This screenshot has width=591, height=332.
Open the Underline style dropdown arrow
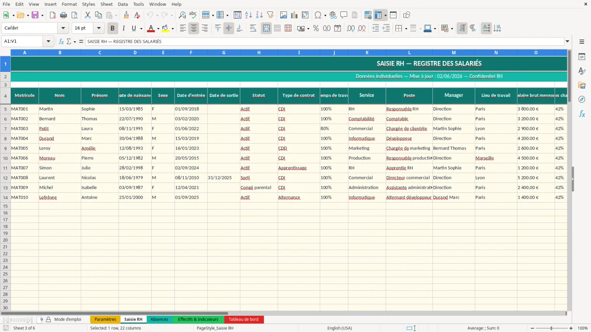coord(141,29)
